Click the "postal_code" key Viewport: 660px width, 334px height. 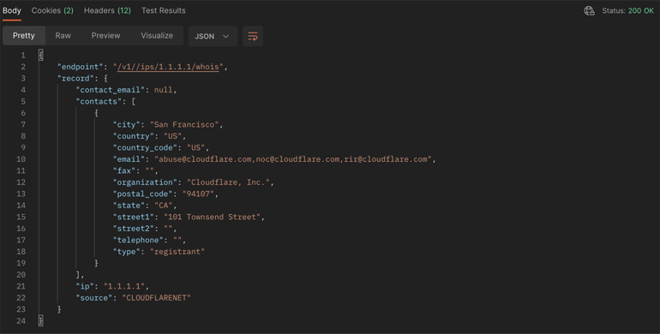[142, 194]
